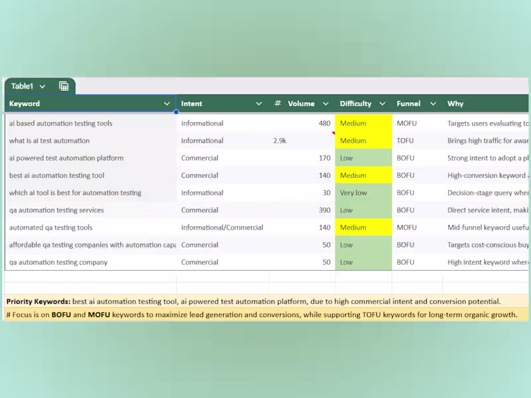Select the yellow Medium cell in the ai based automation testing tools row
Viewport: 531px width, 398px height.
pyautogui.click(x=363, y=123)
